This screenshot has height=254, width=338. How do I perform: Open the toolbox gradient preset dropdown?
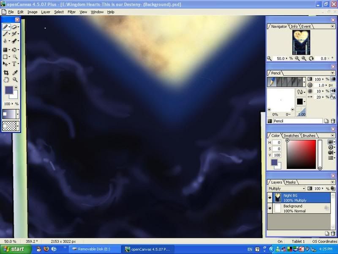click(x=18, y=114)
